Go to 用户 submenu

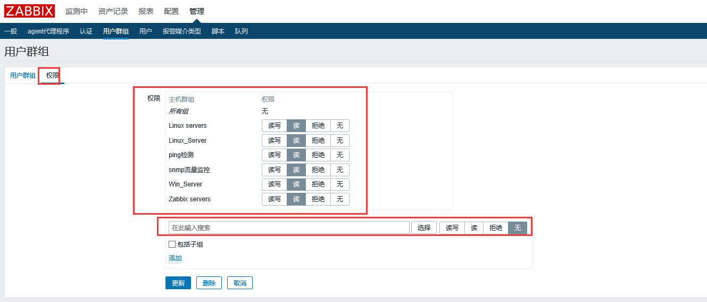[x=146, y=31]
